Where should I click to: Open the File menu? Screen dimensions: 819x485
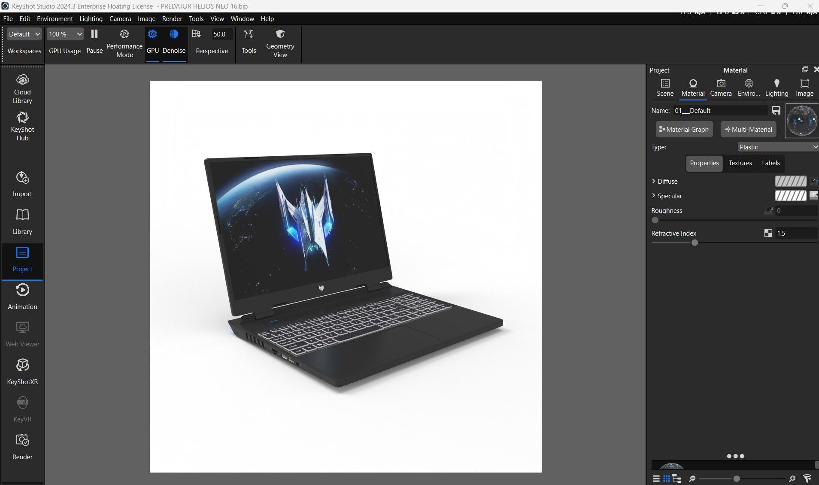pyautogui.click(x=8, y=18)
